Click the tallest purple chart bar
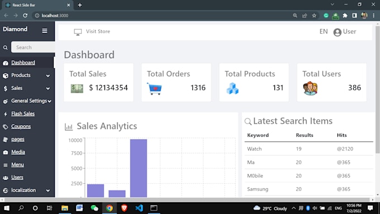This screenshot has width=380, height=214. (x=139, y=168)
